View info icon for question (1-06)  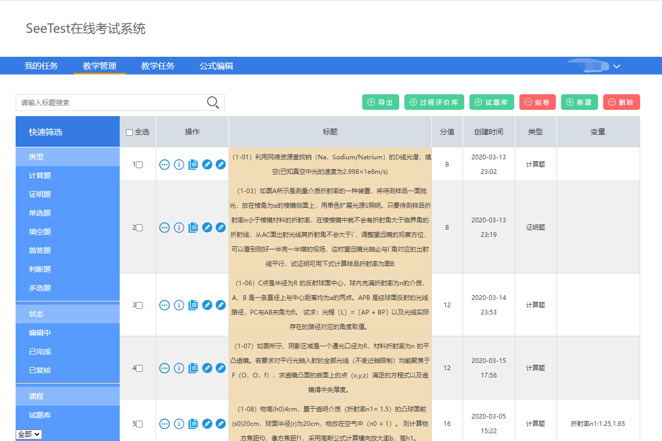[x=179, y=305]
